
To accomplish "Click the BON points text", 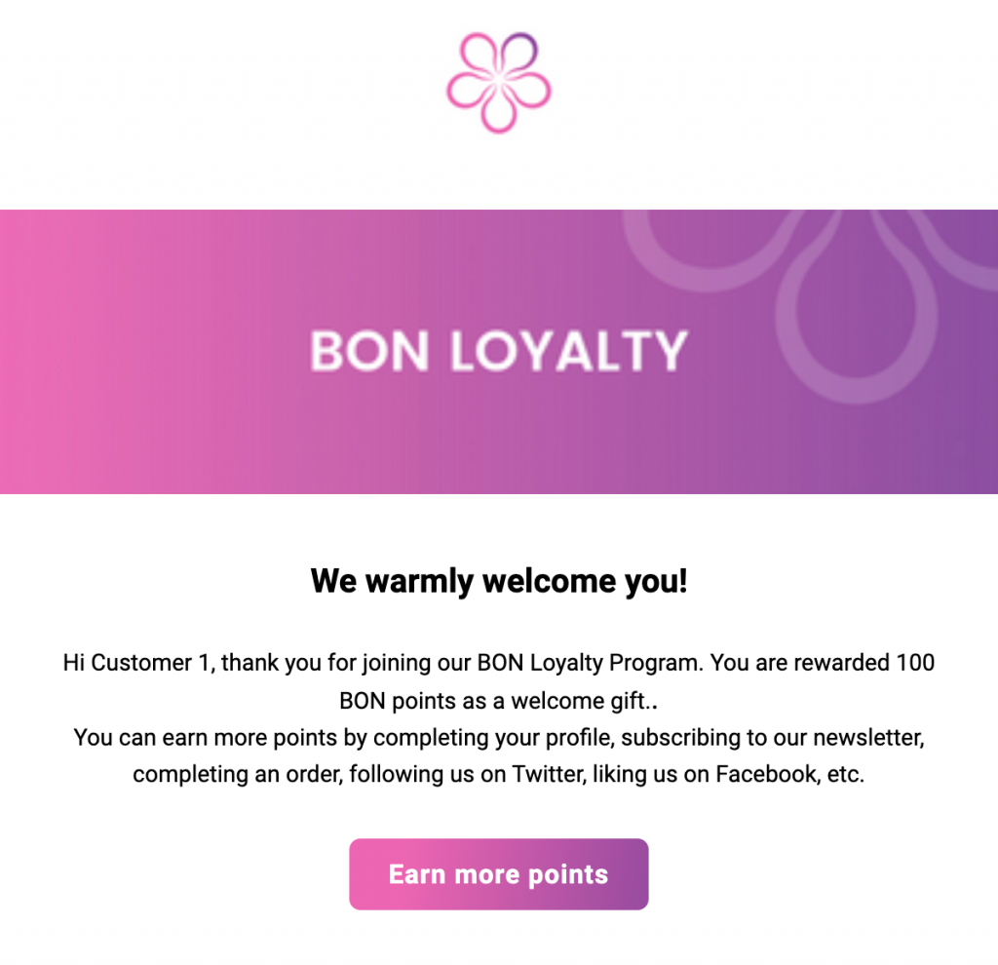I will (387, 701).
